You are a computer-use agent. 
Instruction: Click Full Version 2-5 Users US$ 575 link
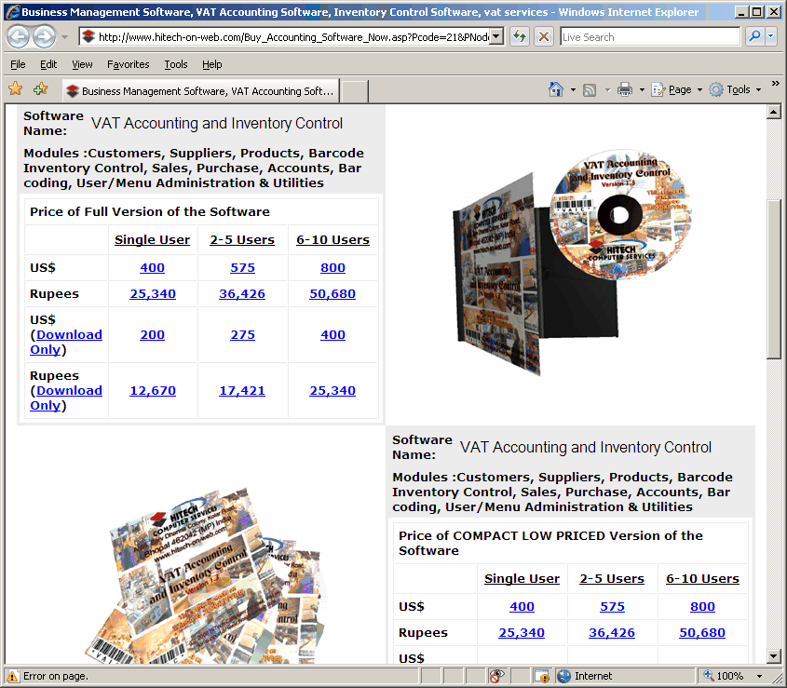[242, 267]
